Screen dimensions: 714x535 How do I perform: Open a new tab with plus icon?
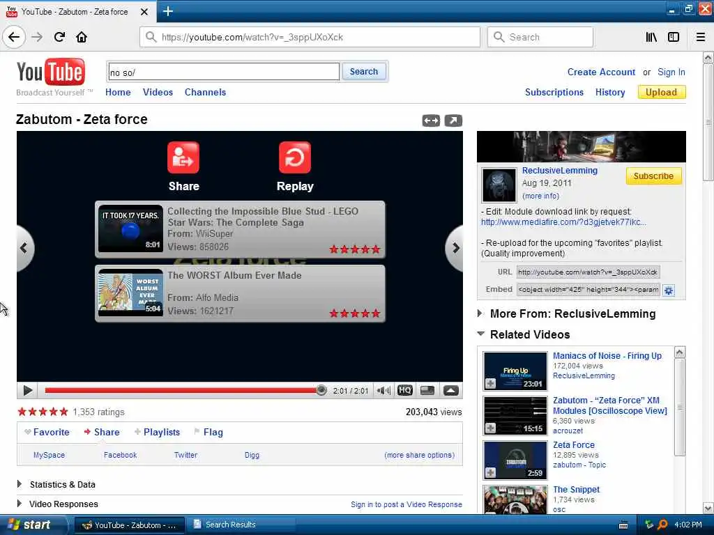click(167, 11)
